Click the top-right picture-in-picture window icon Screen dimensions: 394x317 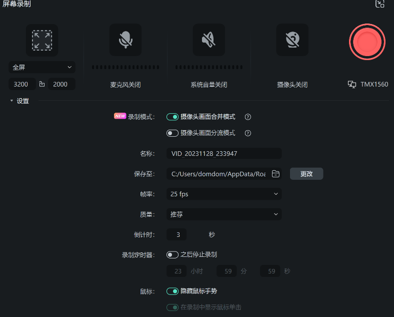(379, 4)
